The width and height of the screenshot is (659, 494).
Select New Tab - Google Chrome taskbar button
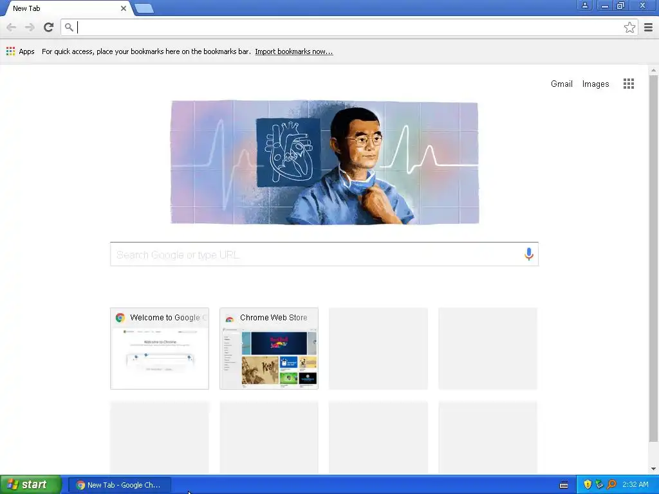coord(119,485)
